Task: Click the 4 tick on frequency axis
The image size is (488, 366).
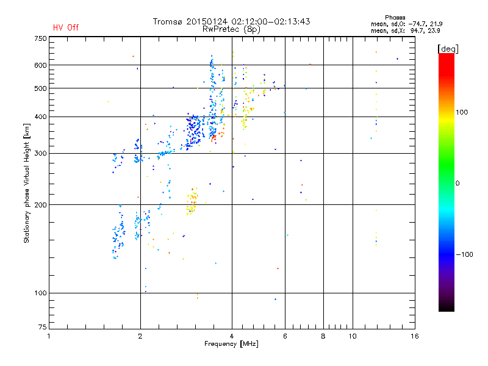Action: click(x=231, y=336)
